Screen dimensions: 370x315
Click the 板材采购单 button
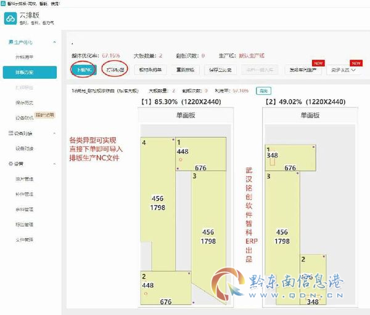click(150, 70)
